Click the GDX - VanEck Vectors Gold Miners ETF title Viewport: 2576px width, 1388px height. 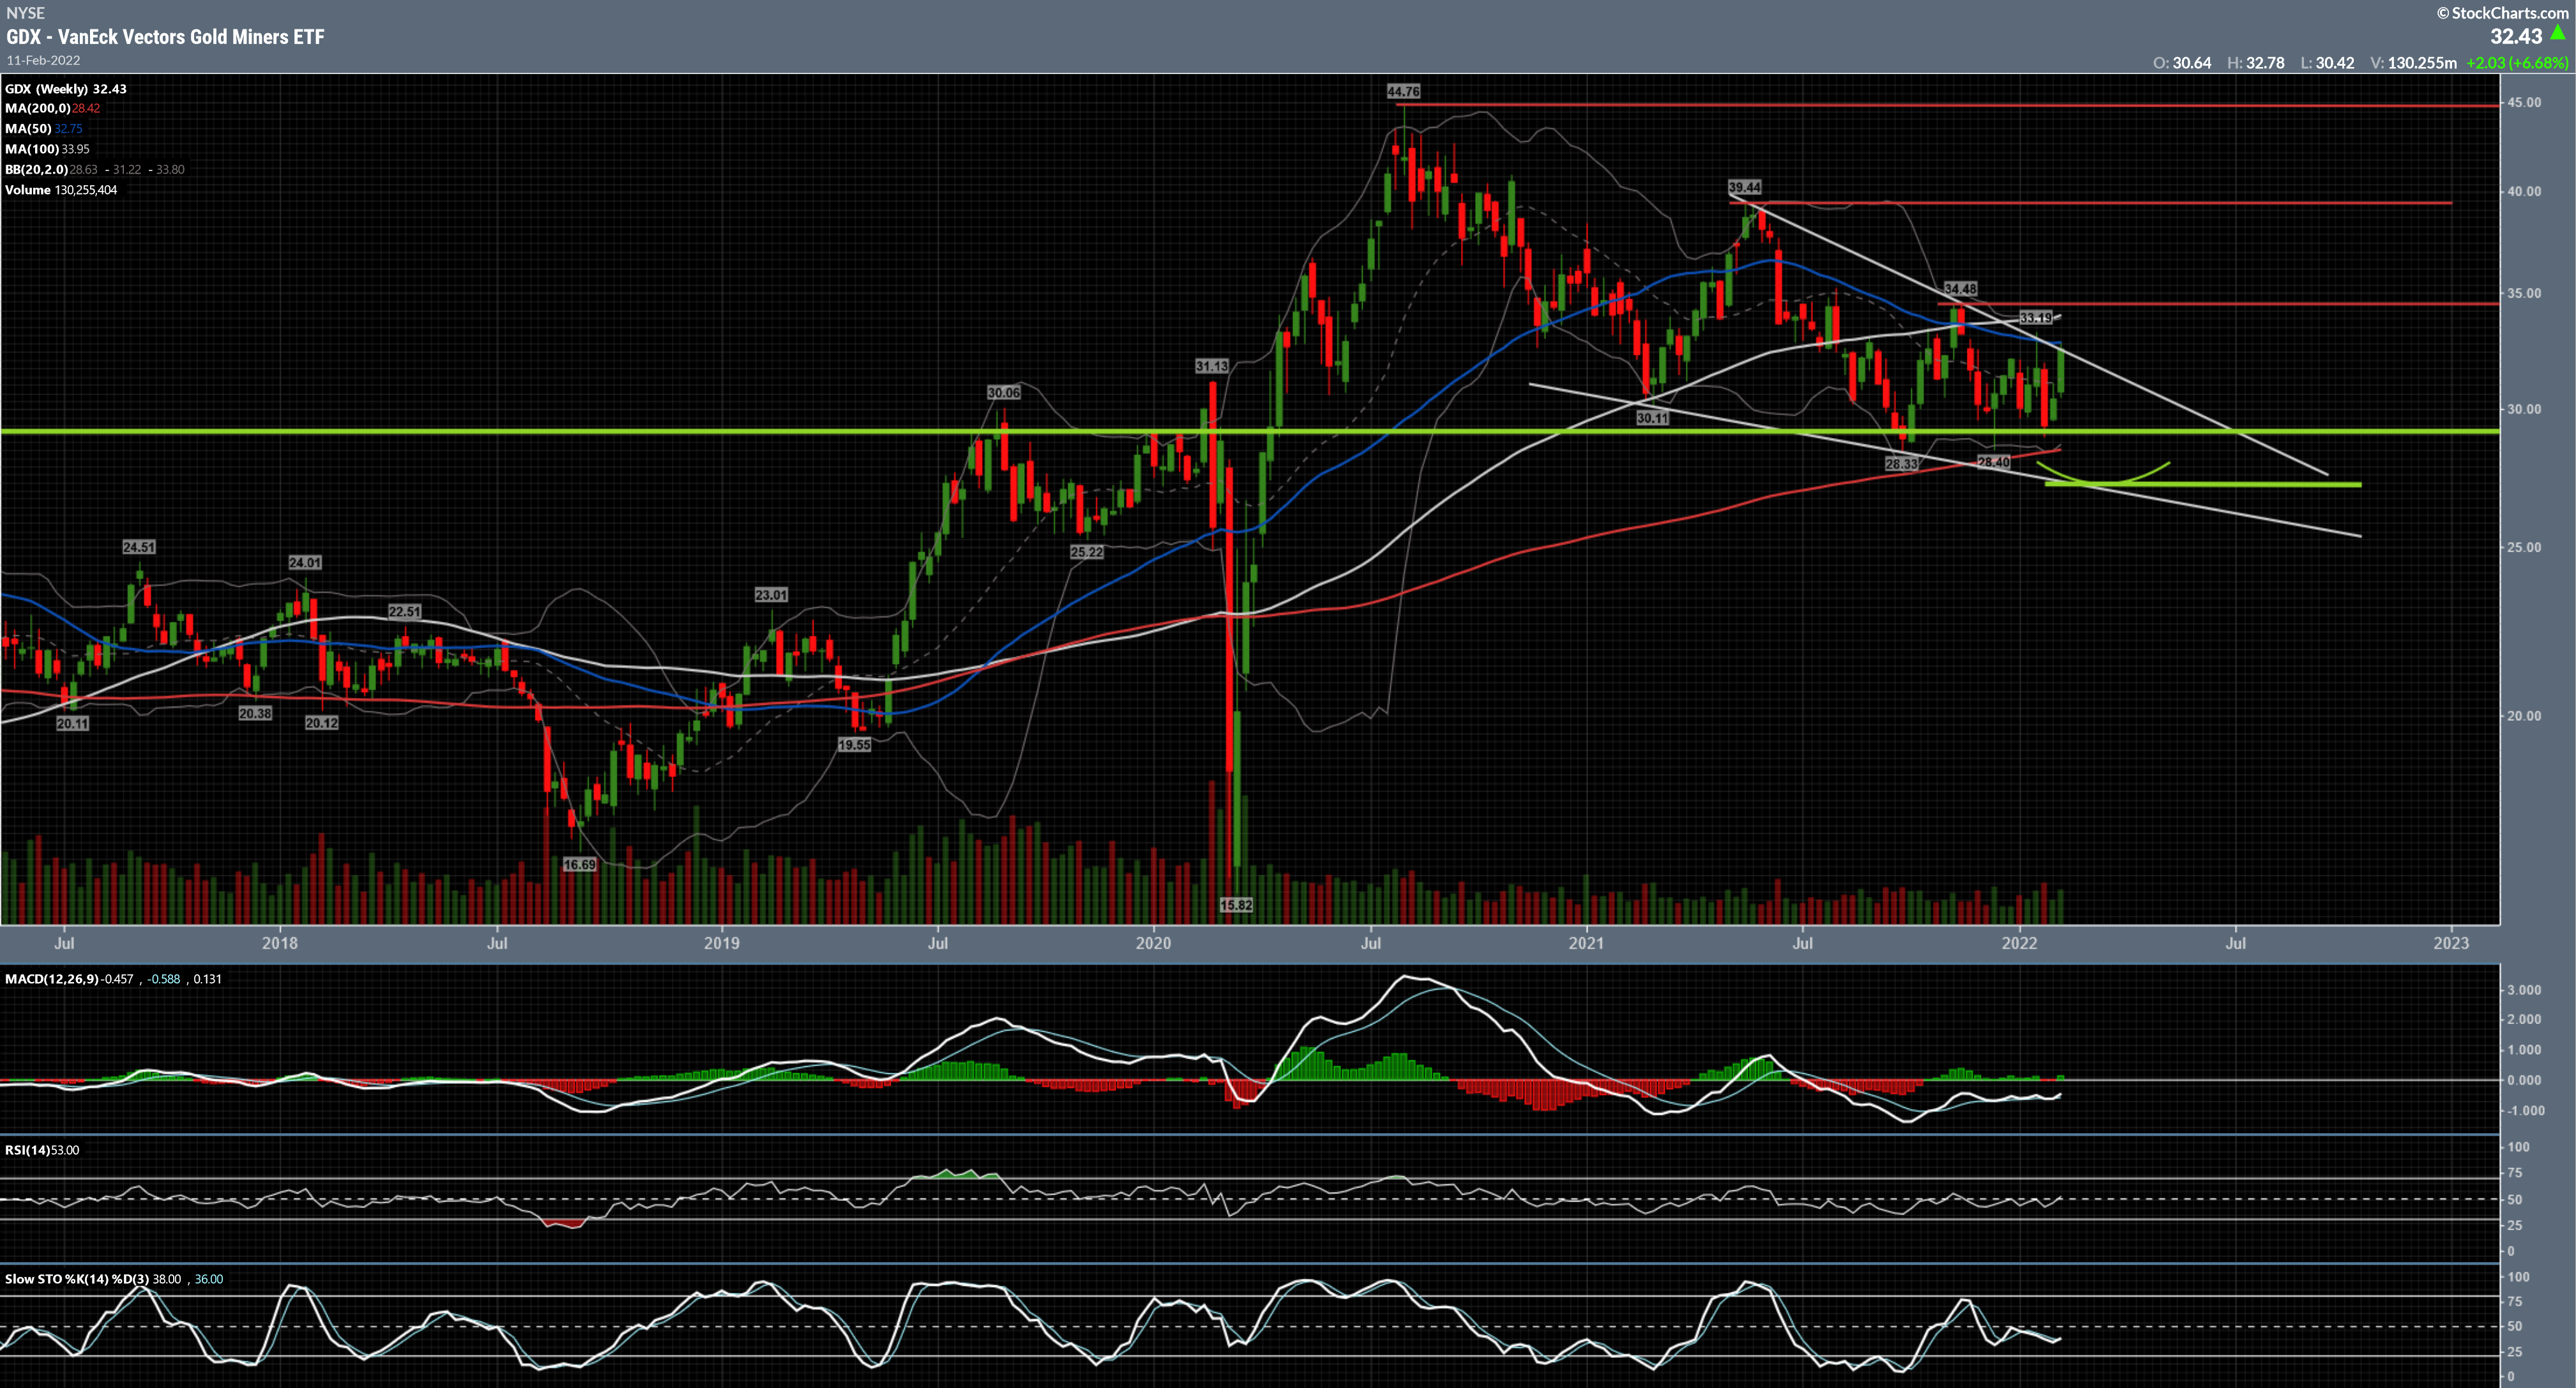tap(165, 37)
